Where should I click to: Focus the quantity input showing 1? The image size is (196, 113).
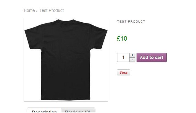point(123,57)
